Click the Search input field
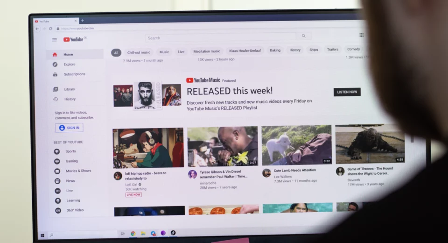The image size is (448, 243). coord(221,37)
